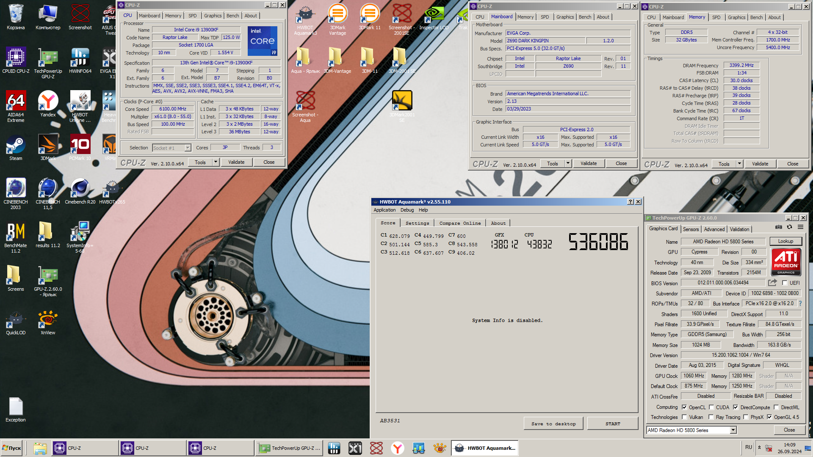The image size is (813, 457).
Task: Click the Bus Interface question mark in GPU-Z
Action: (x=800, y=303)
